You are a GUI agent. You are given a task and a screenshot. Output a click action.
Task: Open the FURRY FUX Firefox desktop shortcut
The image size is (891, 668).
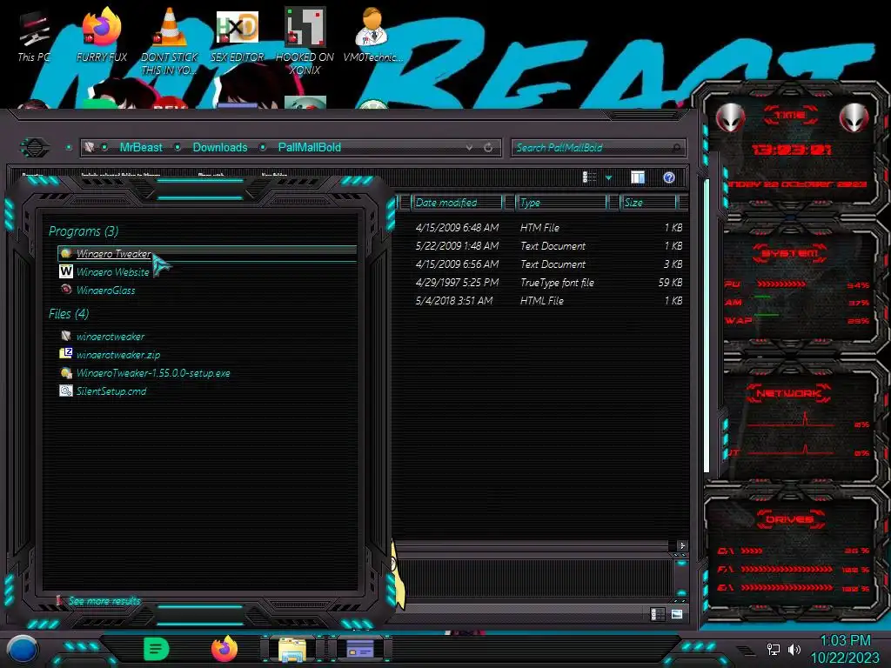(x=102, y=35)
